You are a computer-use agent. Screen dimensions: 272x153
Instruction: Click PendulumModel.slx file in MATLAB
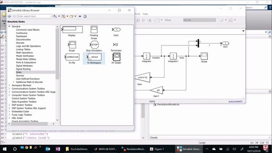[x=168, y=105]
